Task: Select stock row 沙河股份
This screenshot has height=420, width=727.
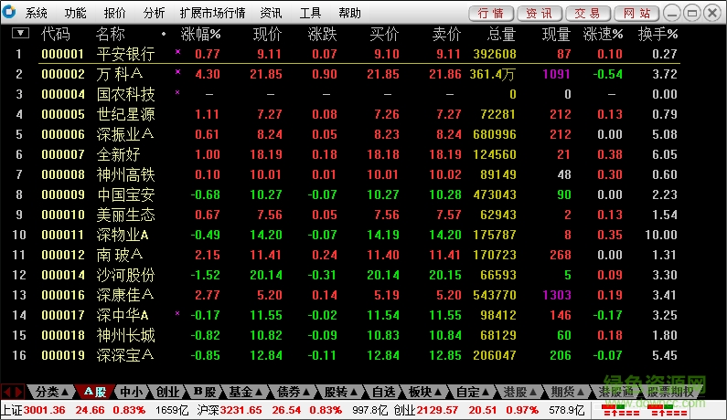Action: (346, 275)
